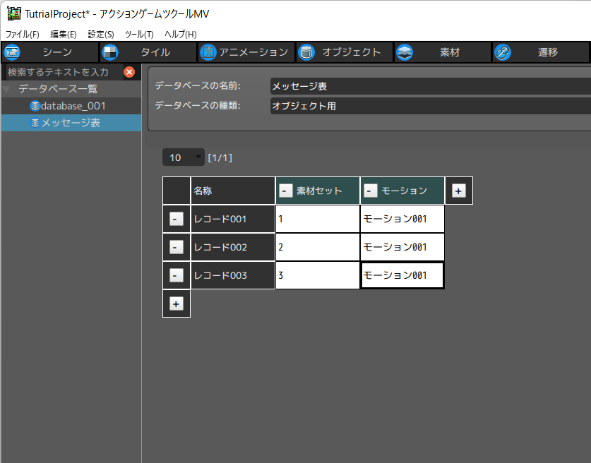Viewport: 591px width, 463px height.
Task: Edit the データベースの名前 field showing メッセージ表
Action: 424,86
